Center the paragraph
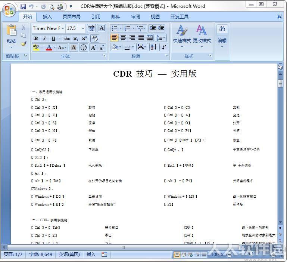 point(123,38)
